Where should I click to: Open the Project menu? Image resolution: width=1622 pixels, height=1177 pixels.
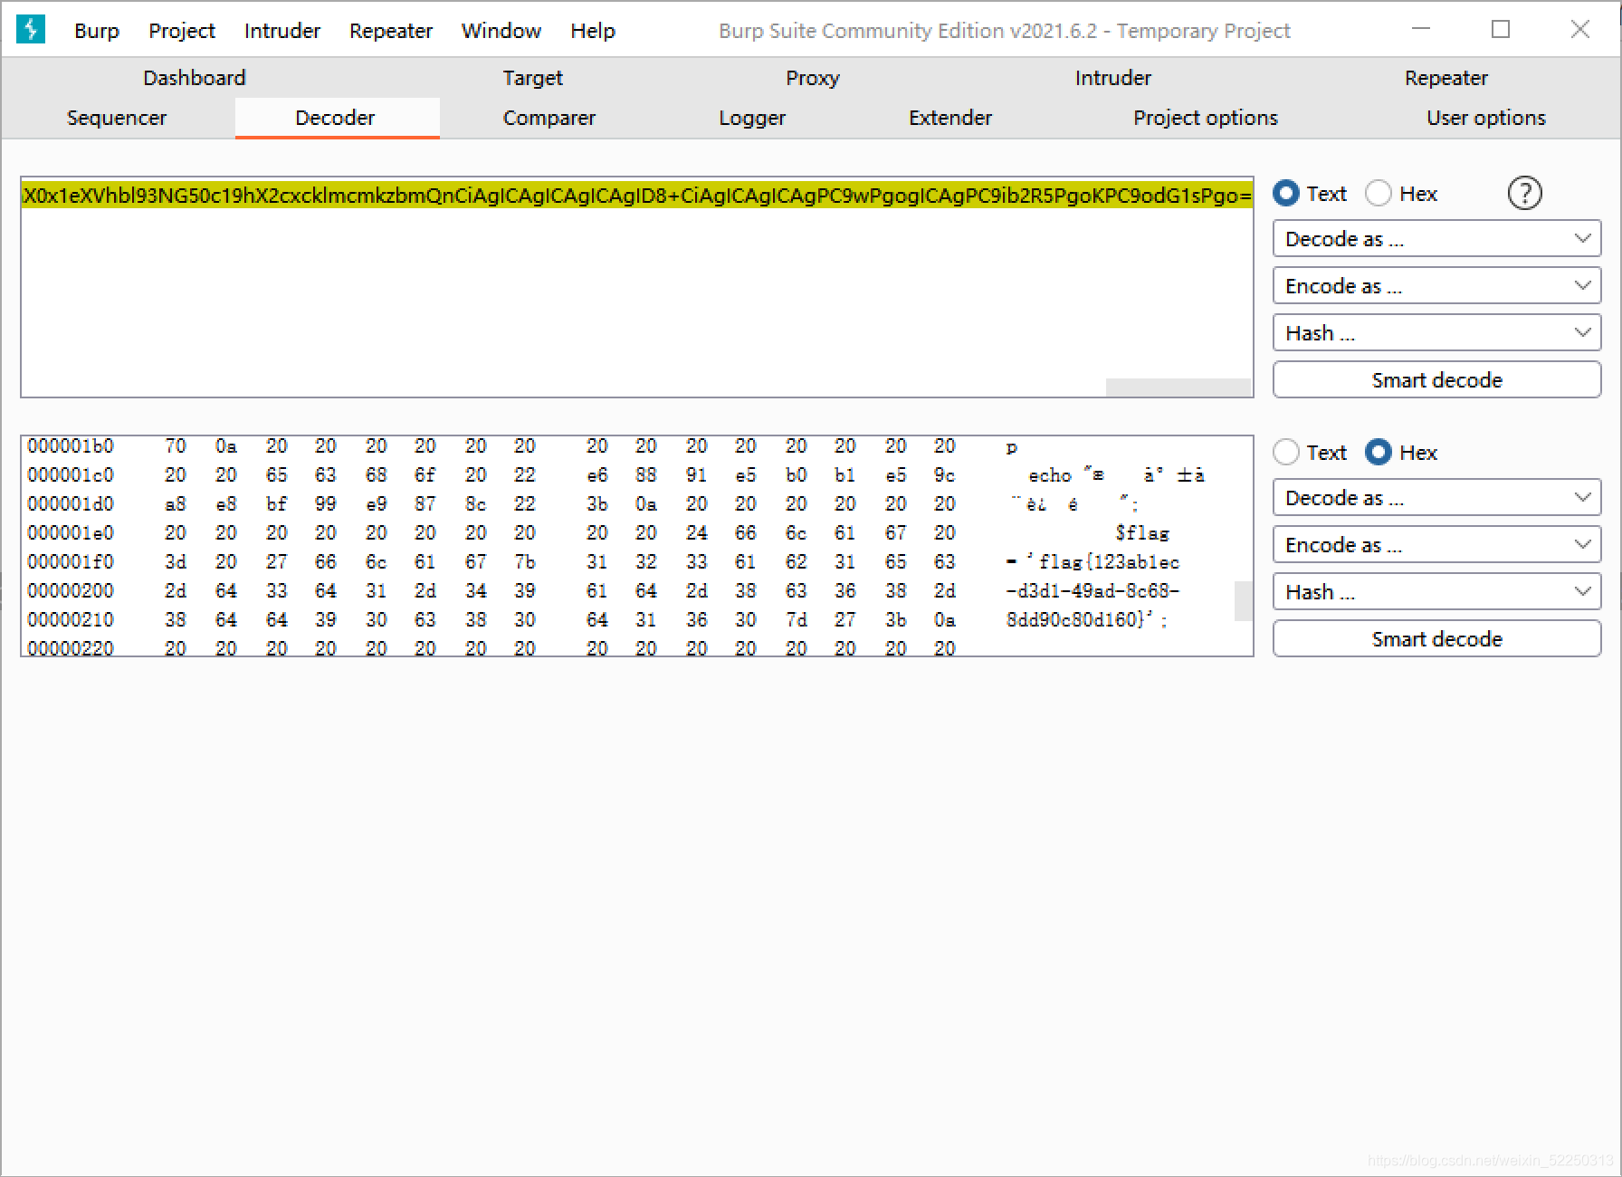[182, 31]
